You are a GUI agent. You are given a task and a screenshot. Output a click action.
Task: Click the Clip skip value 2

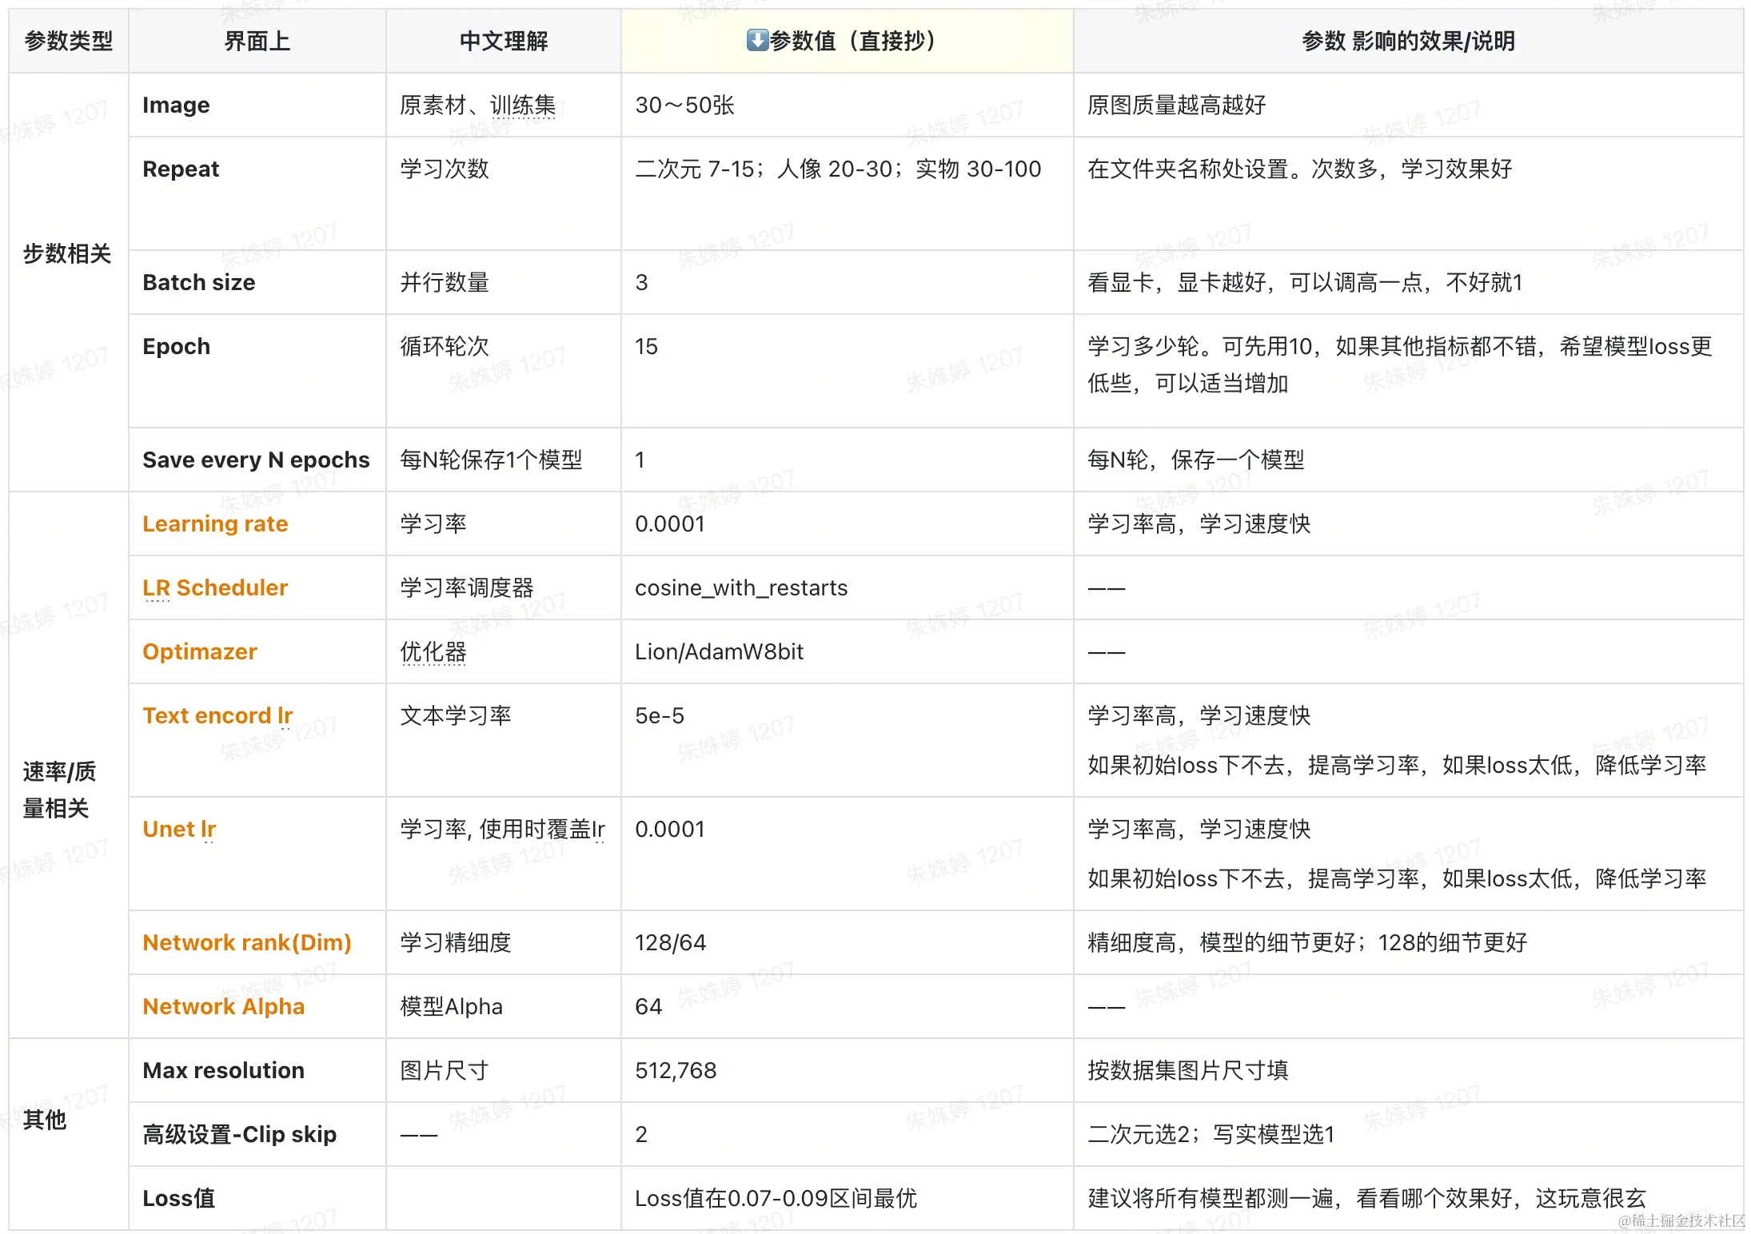point(641,1134)
